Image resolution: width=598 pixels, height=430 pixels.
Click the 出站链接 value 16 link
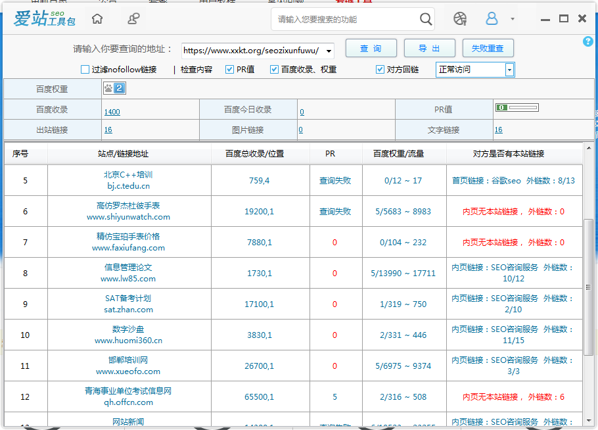point(108,130)
